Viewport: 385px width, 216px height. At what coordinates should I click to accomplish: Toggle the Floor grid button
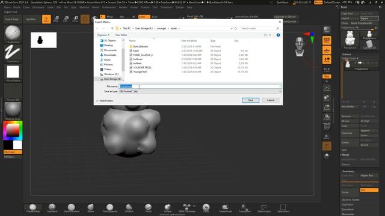point(327,50)
